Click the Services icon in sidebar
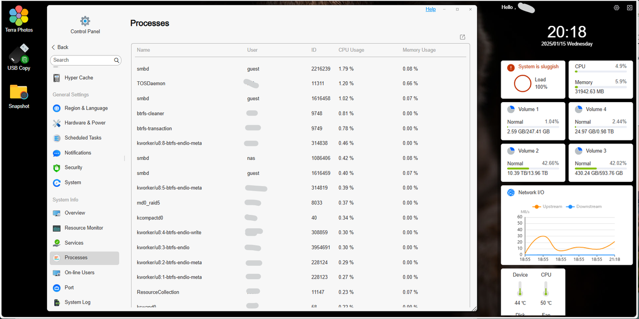Image resolution: width=639 pixels, height=319 pixels. (x=56, y=243)
